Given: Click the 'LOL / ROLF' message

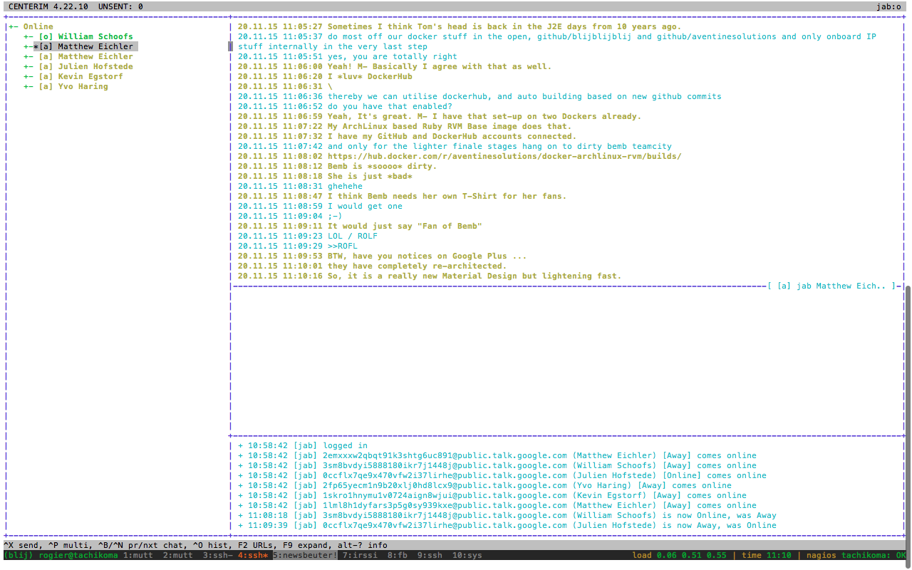Looking at the screenshot, I should click(353, 236).
